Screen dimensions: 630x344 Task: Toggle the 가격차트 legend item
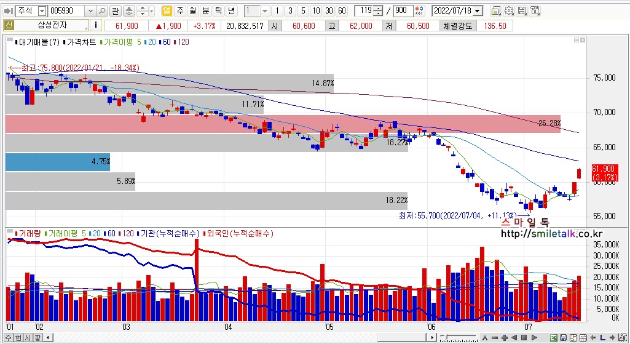pos(79,42)
